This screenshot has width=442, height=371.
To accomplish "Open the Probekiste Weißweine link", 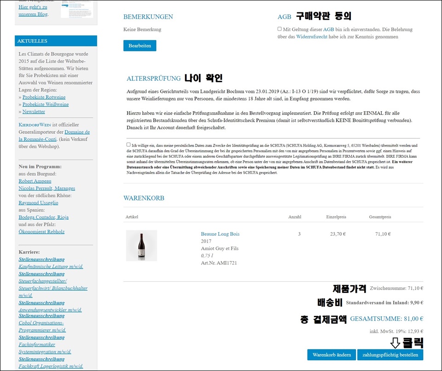I will pos(46,104).
